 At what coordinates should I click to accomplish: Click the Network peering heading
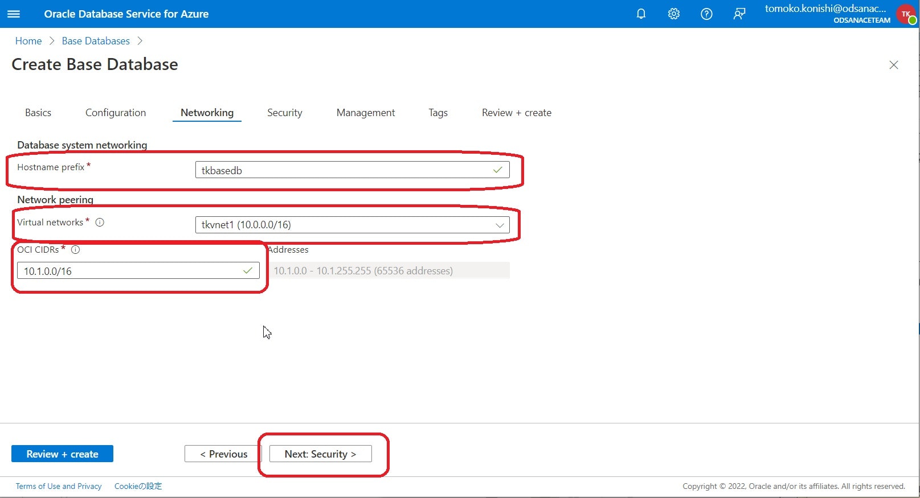(x=55, y=200)
